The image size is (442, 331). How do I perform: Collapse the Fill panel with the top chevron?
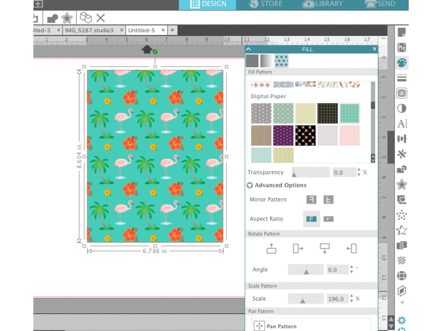click(248, 49)
